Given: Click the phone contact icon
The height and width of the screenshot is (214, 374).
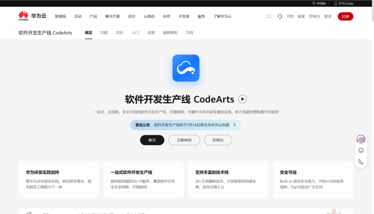Looking at the screenshot, I should click(360, 162).
